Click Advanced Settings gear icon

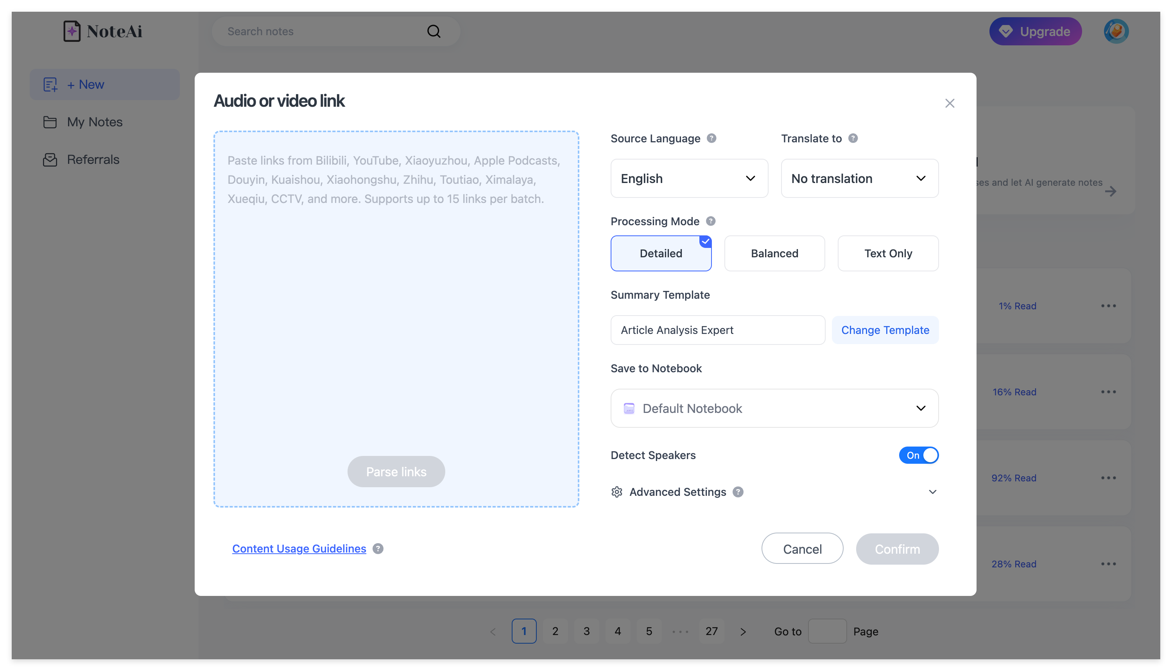pyautogui.click(x=616, y=492)
